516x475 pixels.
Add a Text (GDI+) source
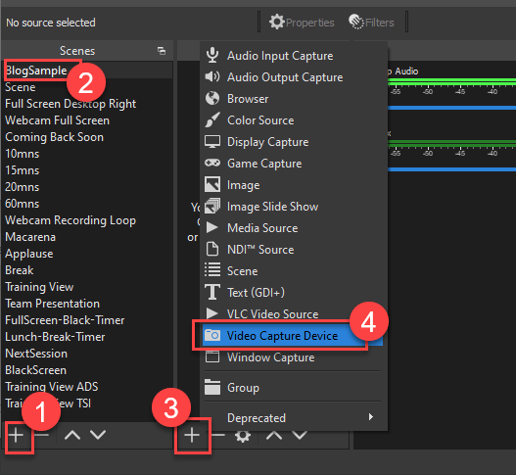click(x=293, y=293)
